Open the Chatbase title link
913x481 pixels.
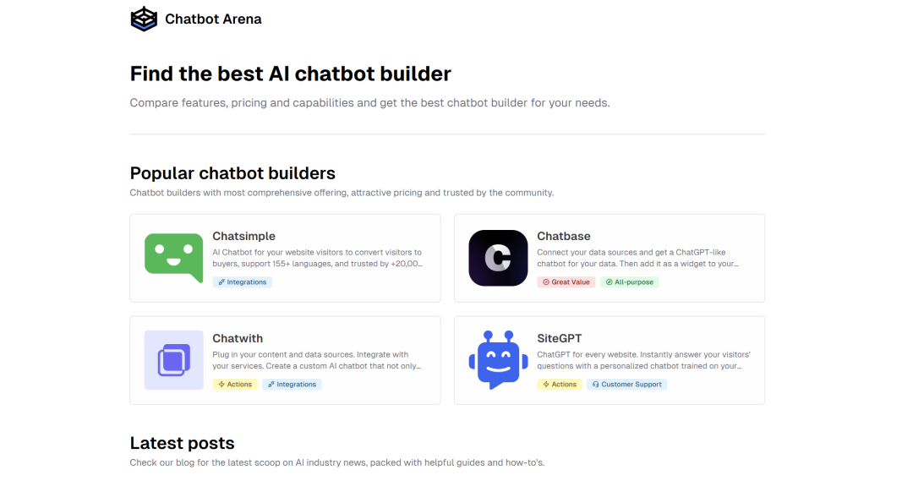click(564, 236)
